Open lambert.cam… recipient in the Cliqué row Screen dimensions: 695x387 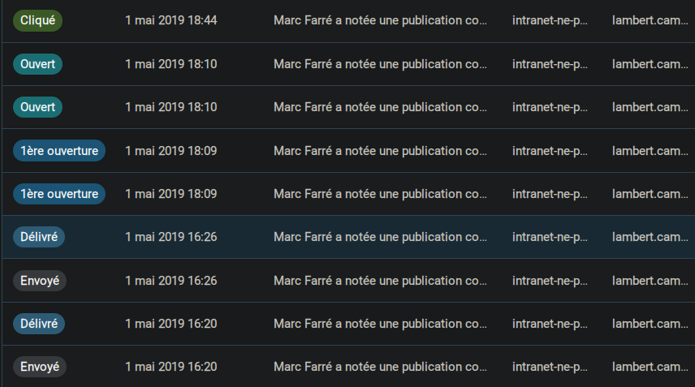coord(650,20)
